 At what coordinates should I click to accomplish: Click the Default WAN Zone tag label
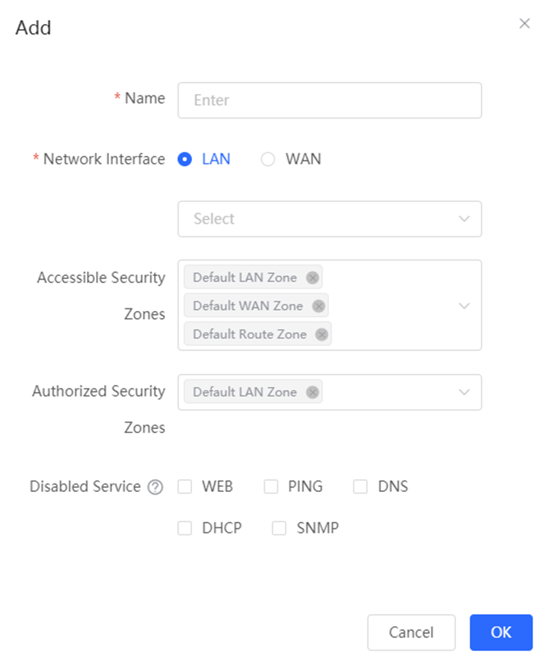tap(248, 306)
